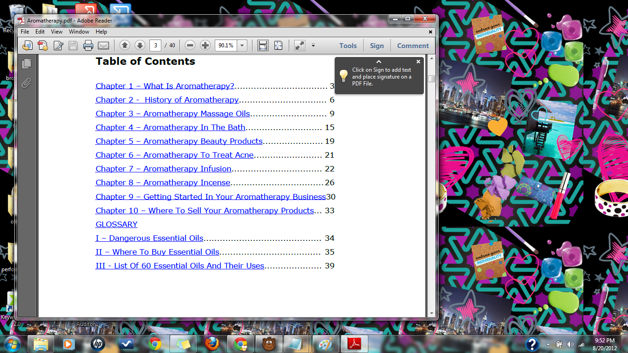Click the Create PDF online icon

[43, 46]
